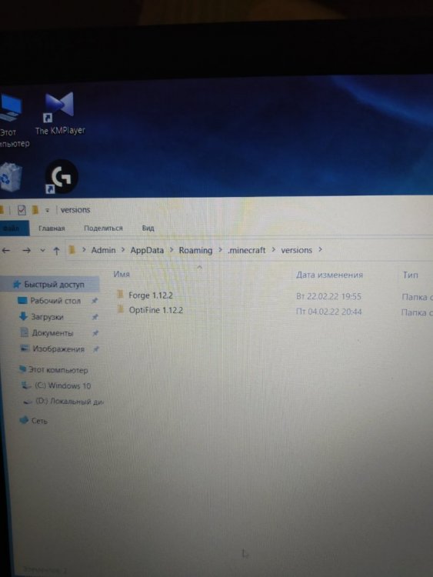
Task: Open Документы in the navigation pane
Action: pos(52,333)
